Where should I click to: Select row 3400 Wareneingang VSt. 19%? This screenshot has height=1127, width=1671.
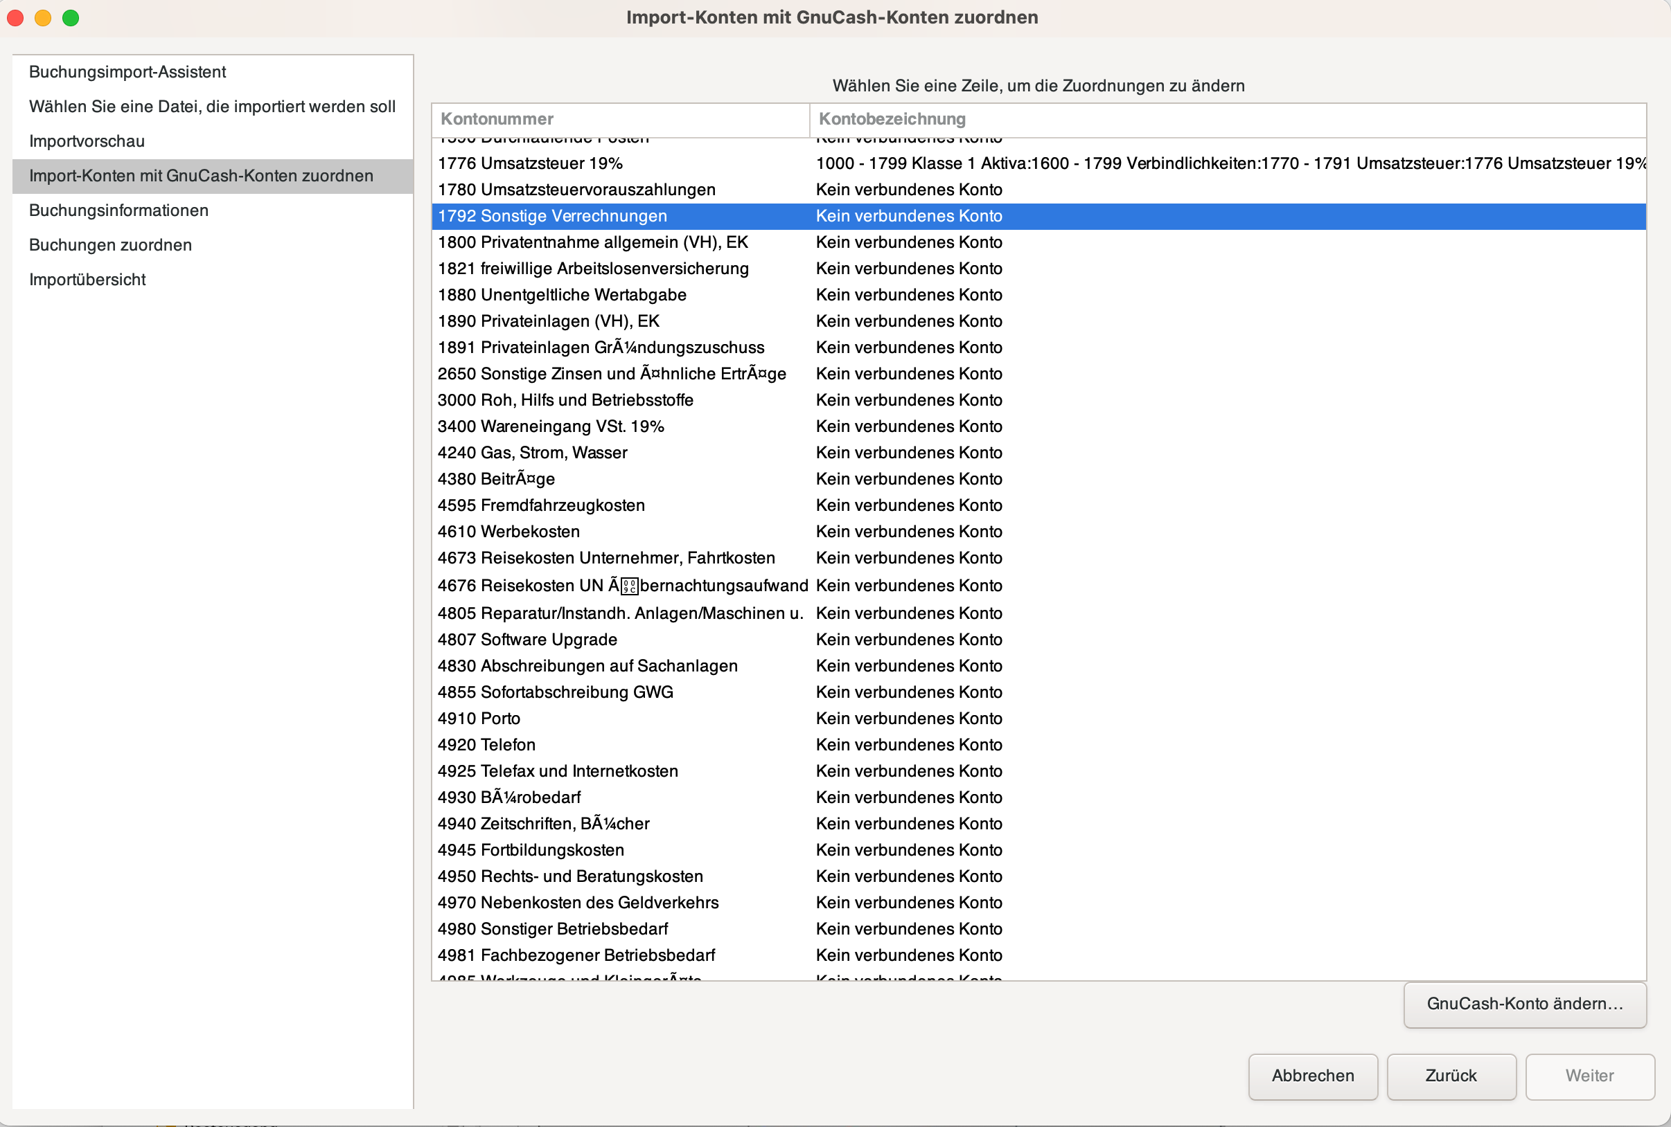1038,426
